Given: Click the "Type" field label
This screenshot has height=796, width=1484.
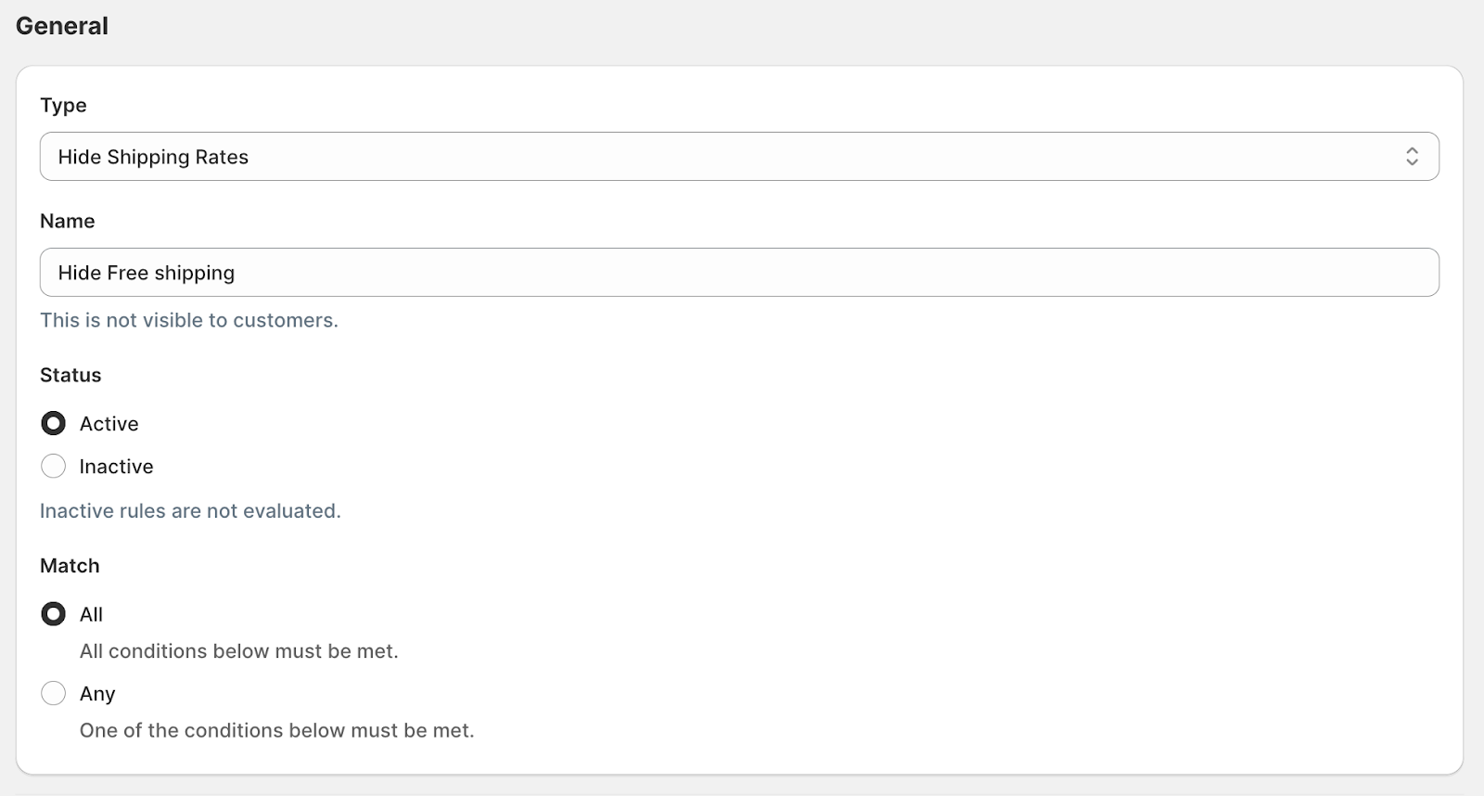Looking at the screenshot, I should tap(63, 106).
